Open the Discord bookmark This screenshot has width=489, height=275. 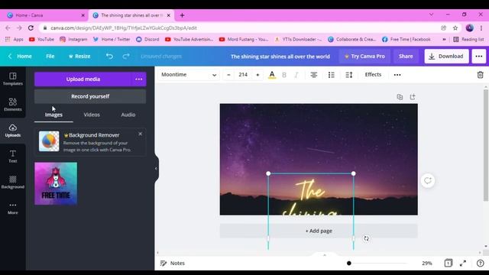(147, 39)
